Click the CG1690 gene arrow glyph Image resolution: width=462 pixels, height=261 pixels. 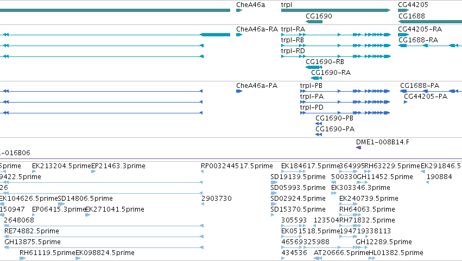pyautogui.click(x=314, y=22)
